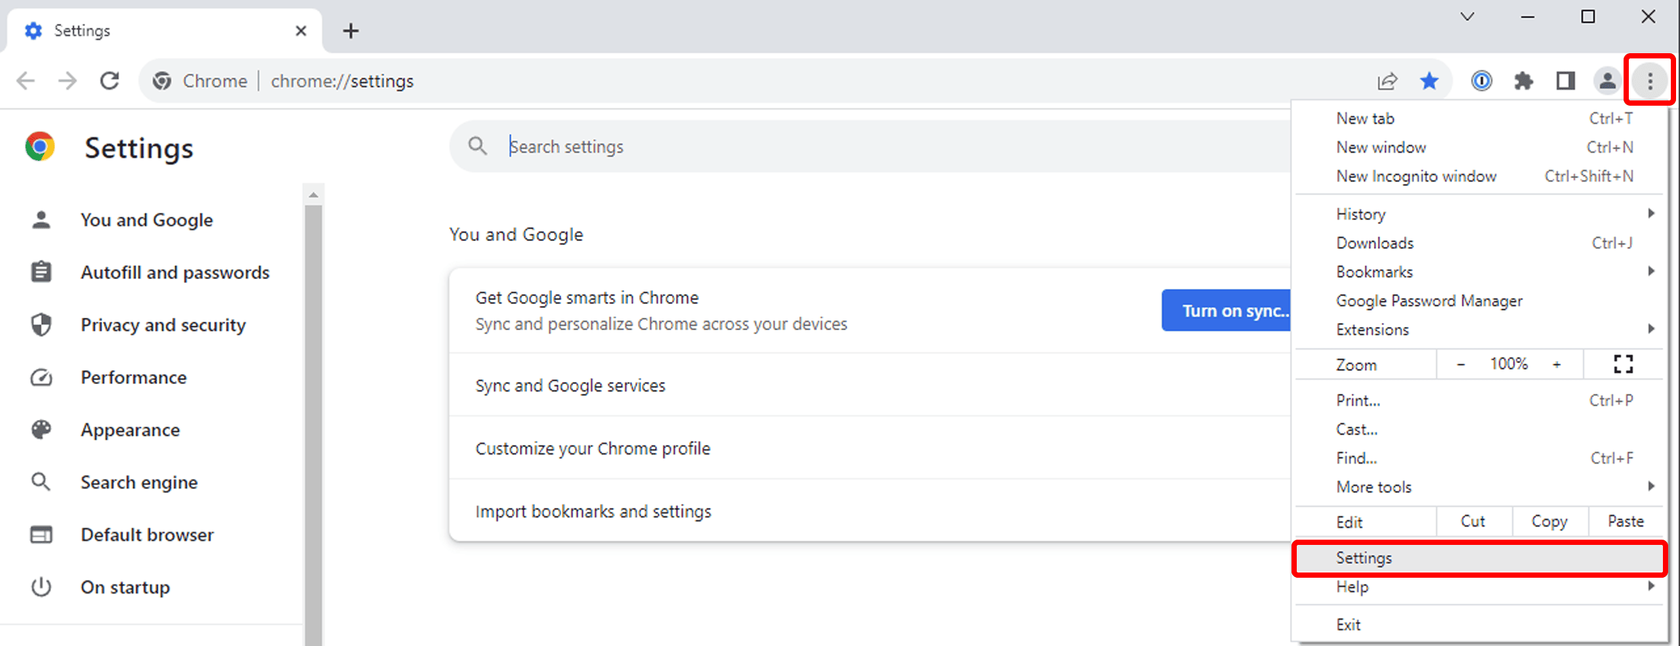1680x646 pixels.
Task: Click the 1Password extension icon
Action: [x=1481, y=81]
